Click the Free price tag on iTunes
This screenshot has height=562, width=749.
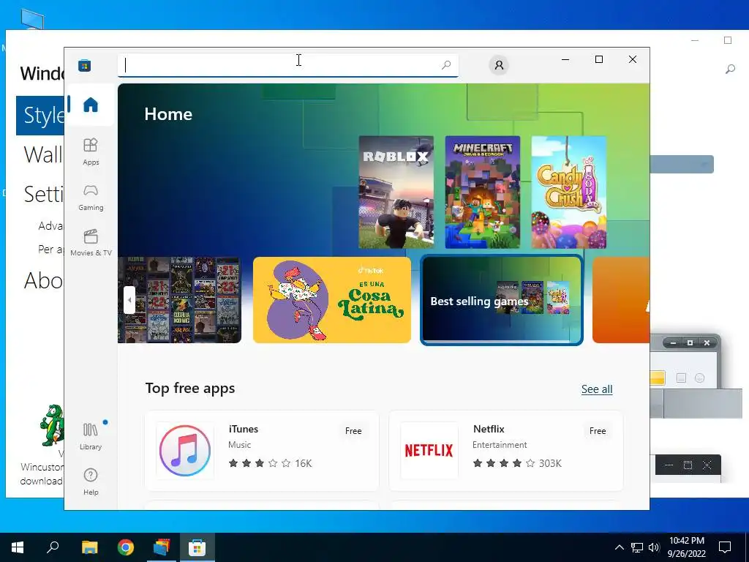[353, 431]
